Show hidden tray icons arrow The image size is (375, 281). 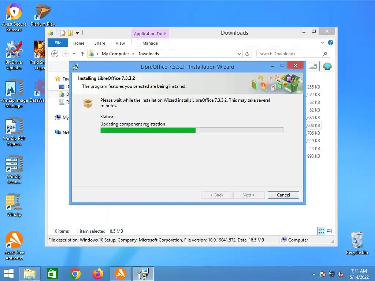[x=314, y=274]
